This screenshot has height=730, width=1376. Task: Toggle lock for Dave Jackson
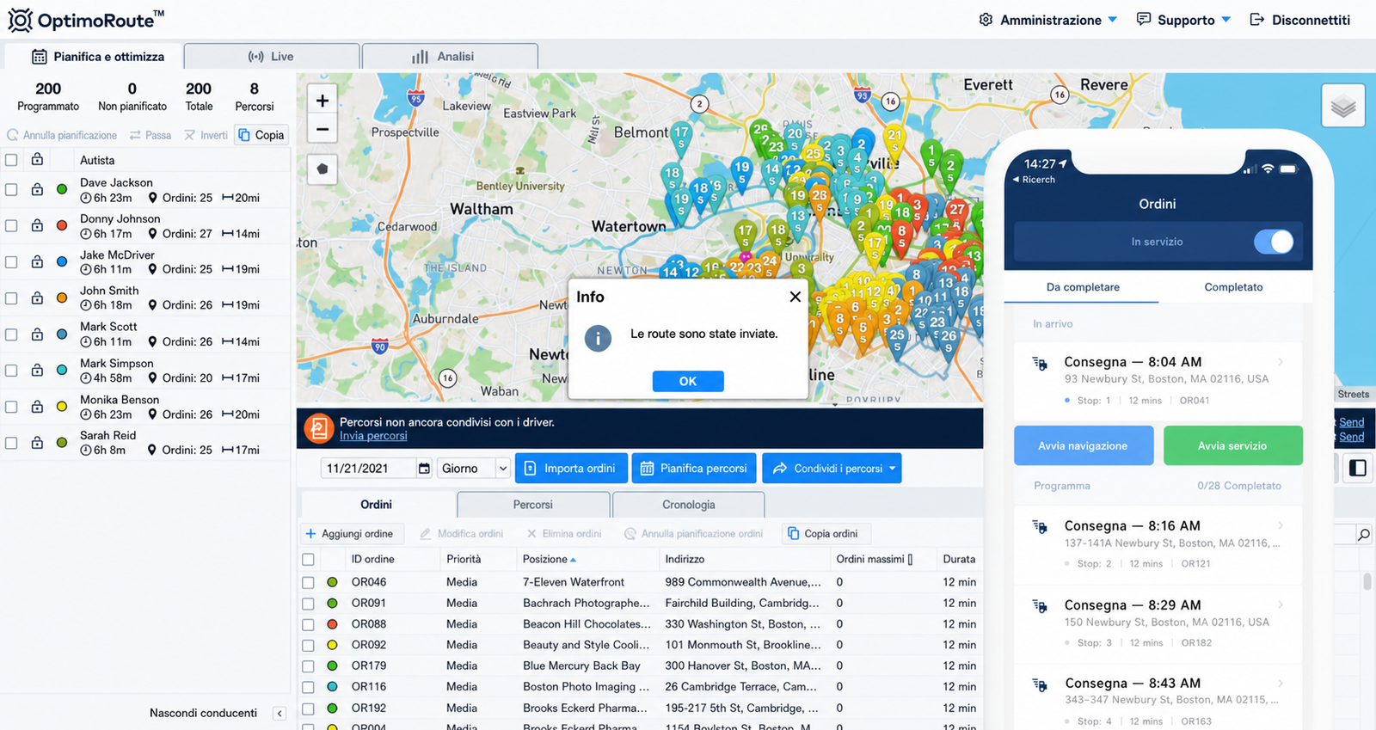pyautogui.click(x=37, y=189)
